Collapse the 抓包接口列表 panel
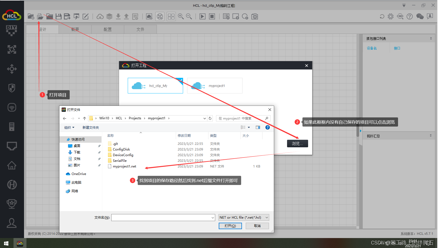The width and height of the screenshot is (438, 248). point(431,39)
